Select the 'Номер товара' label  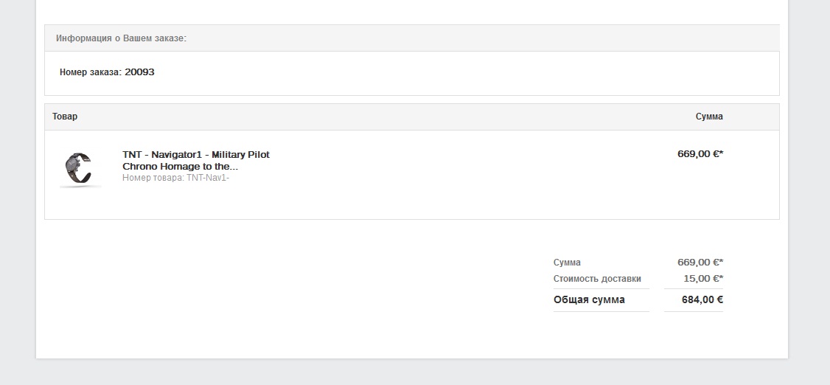point(153,178)
